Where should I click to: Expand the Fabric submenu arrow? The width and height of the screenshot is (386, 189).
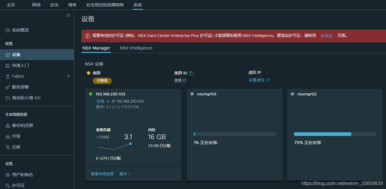coord(68,76)
